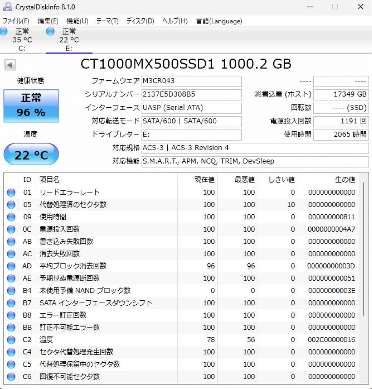Select the 代替処理済のセクタ数 row text

point(73,205)
